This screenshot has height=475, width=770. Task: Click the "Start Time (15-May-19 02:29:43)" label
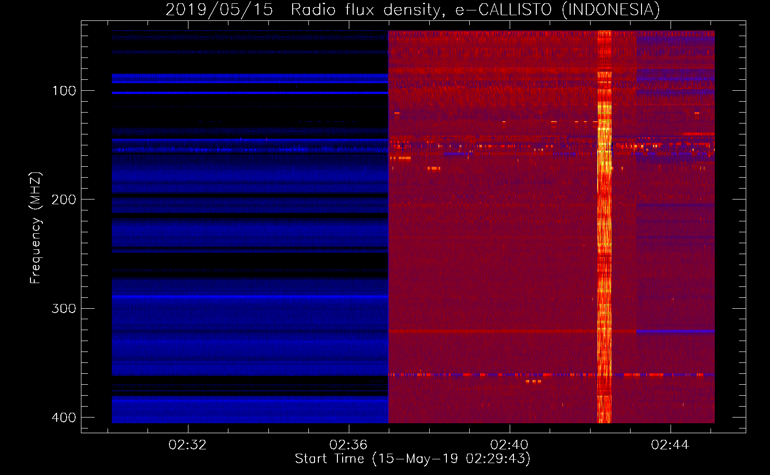click(413, 459)
